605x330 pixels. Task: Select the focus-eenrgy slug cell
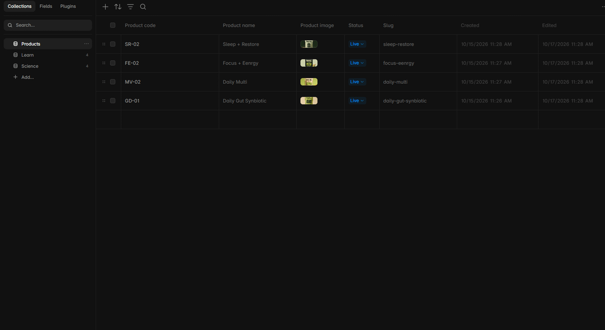(418, 63)
